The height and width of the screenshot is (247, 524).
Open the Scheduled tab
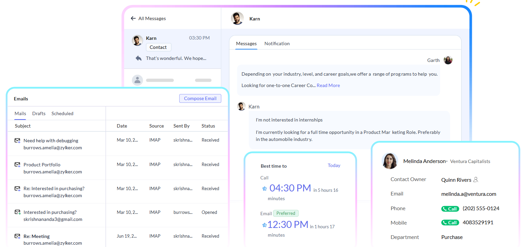62,113
